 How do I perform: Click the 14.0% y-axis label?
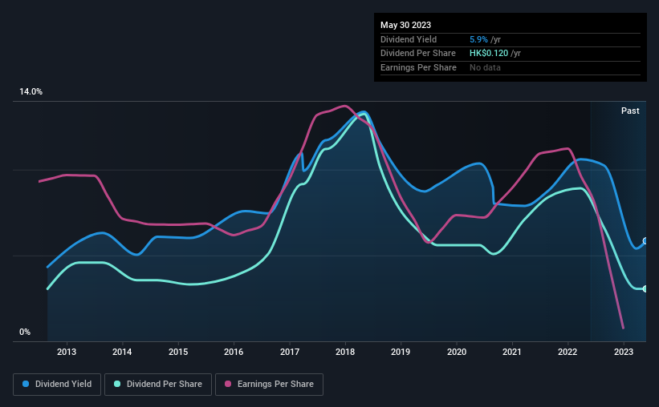pyautogui.click(x=31, y=92)
